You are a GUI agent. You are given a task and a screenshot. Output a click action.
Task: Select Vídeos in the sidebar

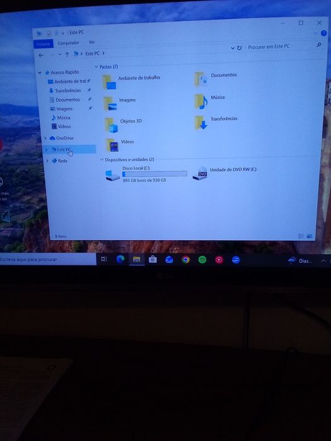pyautogui.click(x=64, y=127)
